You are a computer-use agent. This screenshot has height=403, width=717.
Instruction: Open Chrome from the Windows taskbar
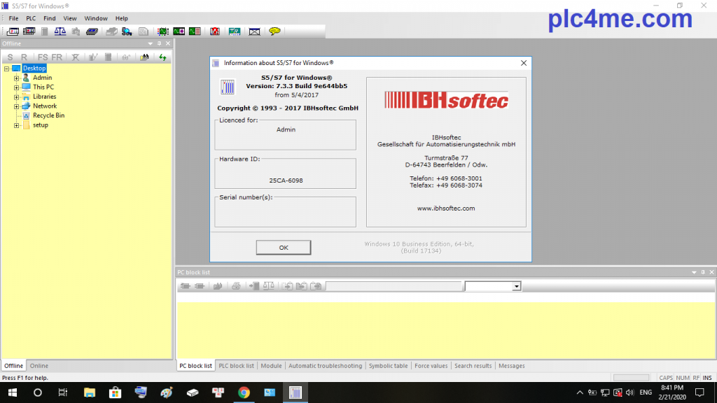point(244,393)
